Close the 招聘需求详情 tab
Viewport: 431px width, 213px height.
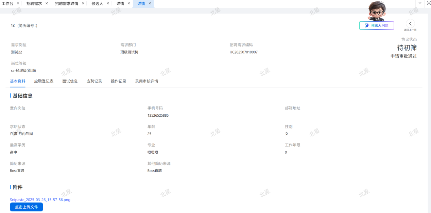pos(83,3)
